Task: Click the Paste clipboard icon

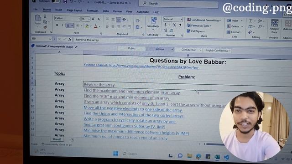Action: click(38, 18)
